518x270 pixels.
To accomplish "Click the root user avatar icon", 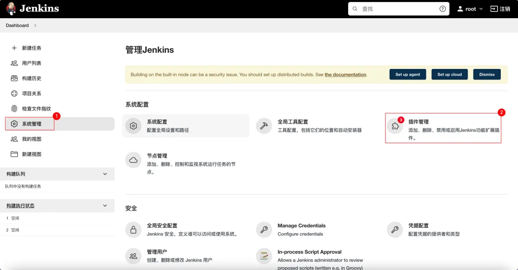I will pos(460,9).
